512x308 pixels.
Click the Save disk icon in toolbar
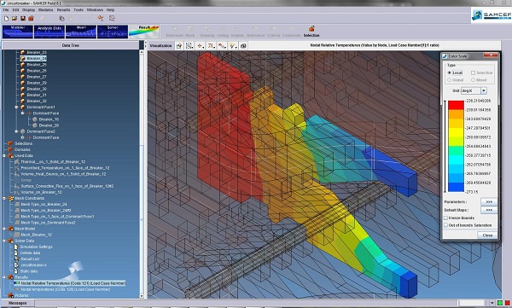[x=23, y=19]
